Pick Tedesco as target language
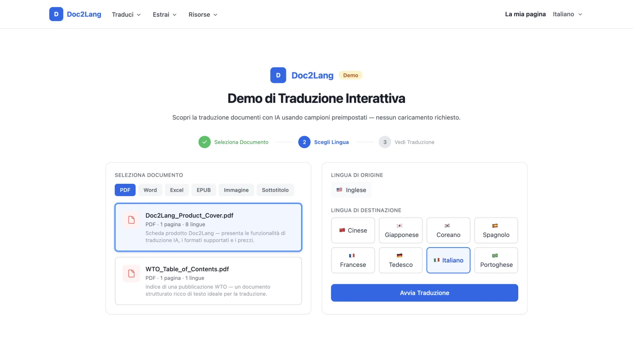 tap(401, 260)
